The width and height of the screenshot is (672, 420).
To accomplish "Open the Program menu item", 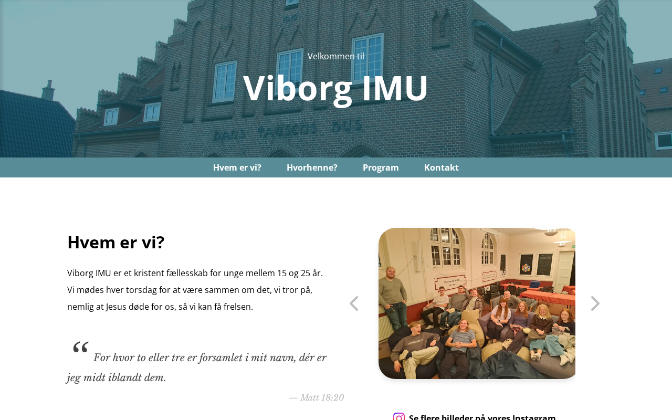I will (381, 167).
